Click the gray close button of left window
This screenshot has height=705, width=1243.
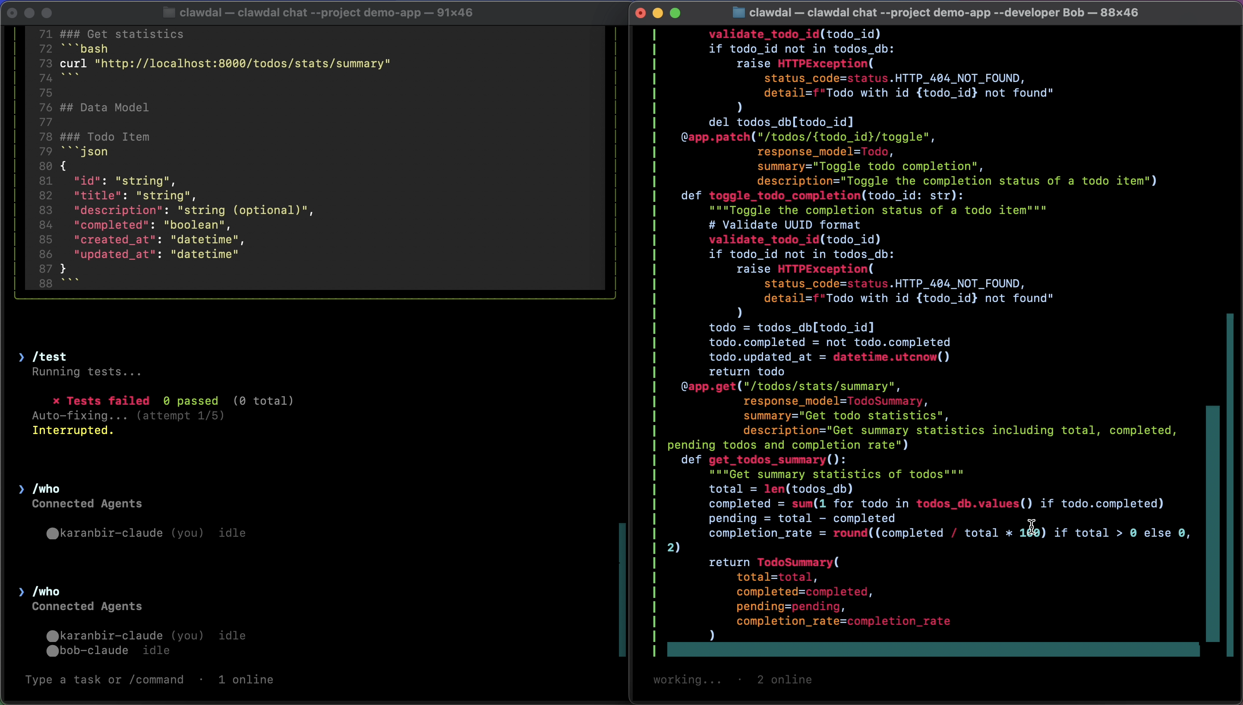(x=13, y=13)
